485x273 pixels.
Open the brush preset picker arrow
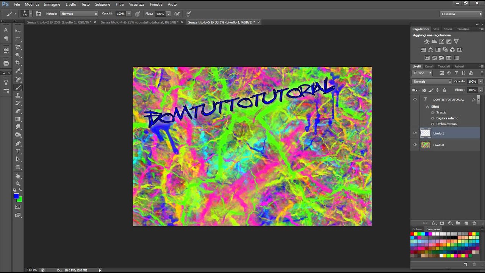[30, 14]
